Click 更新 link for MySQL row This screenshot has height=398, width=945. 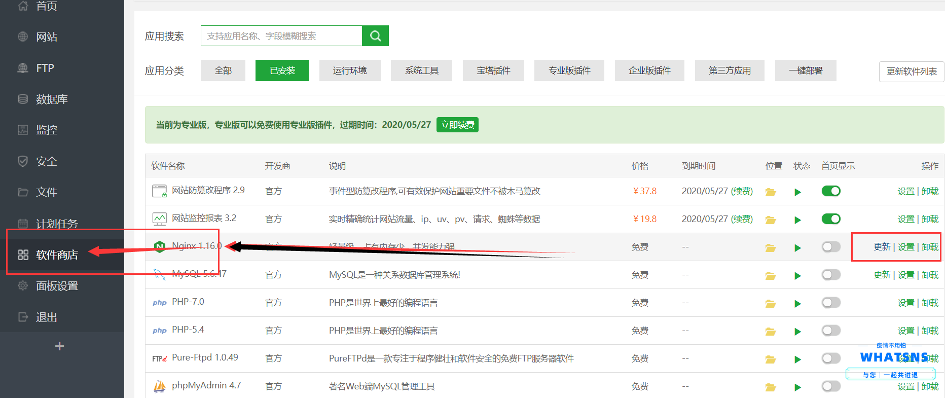click(882, 275)
